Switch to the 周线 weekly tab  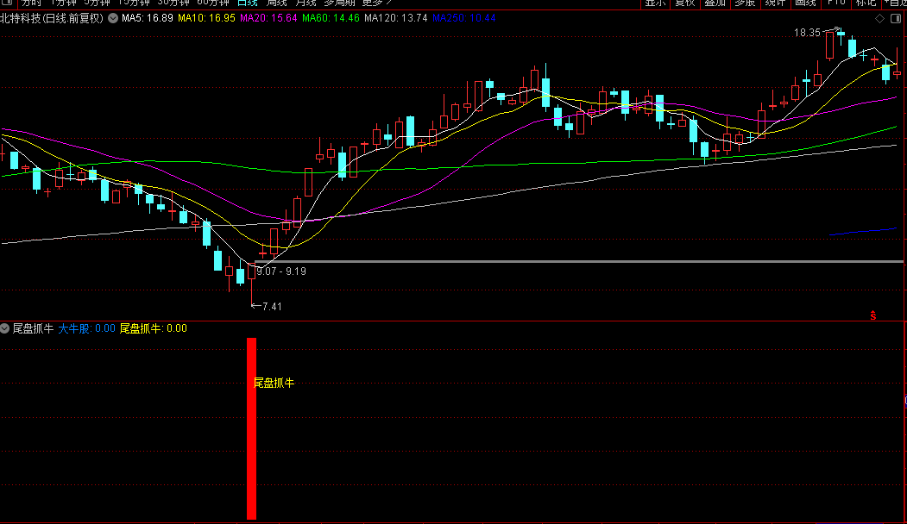[276, 3]
